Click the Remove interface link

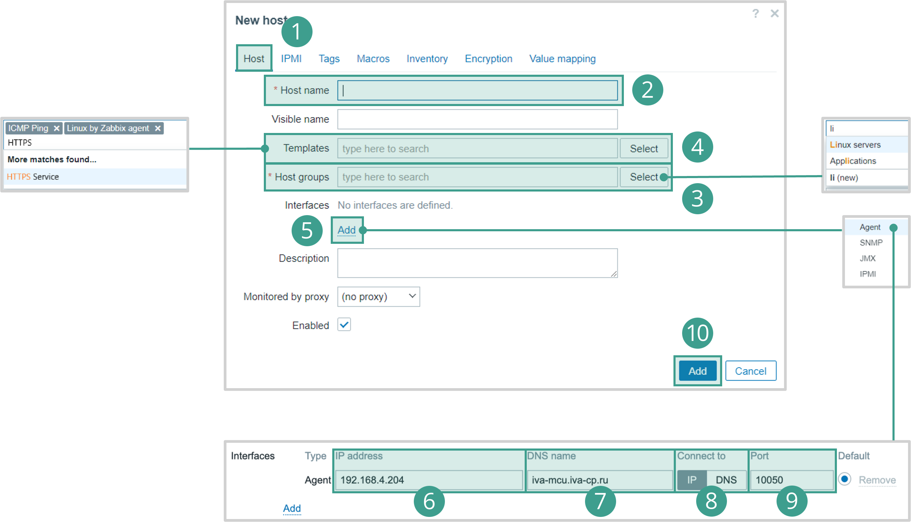(x=877, y=480)
